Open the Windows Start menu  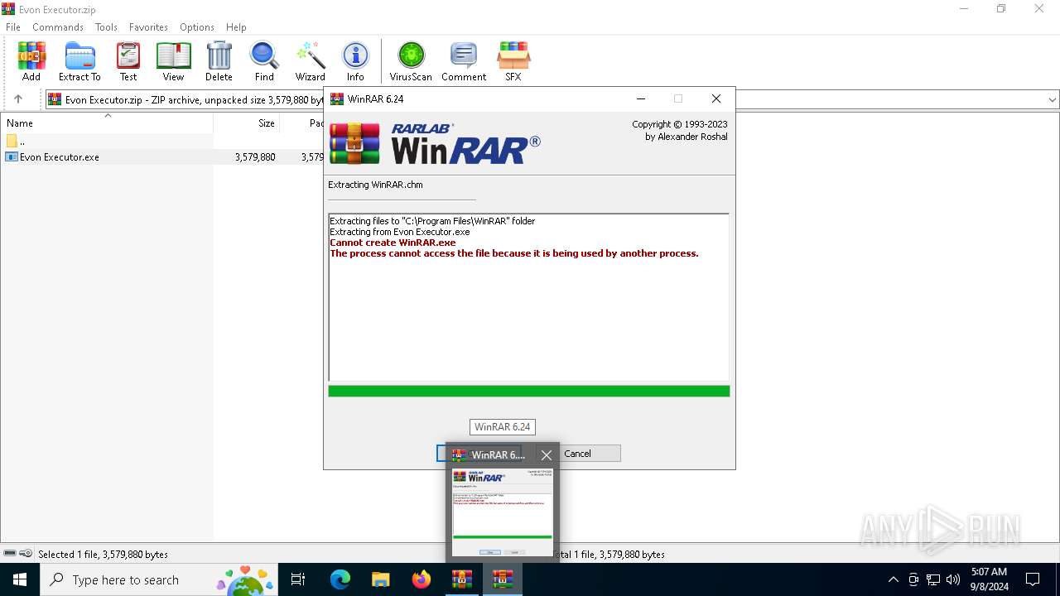(x=20, y=579)
